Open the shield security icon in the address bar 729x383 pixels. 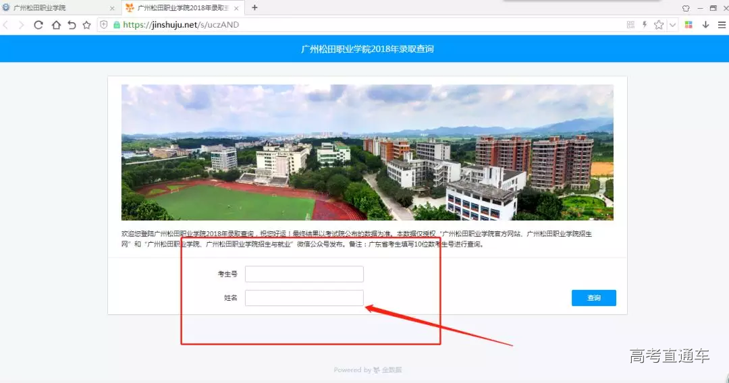tap(104, 24)
